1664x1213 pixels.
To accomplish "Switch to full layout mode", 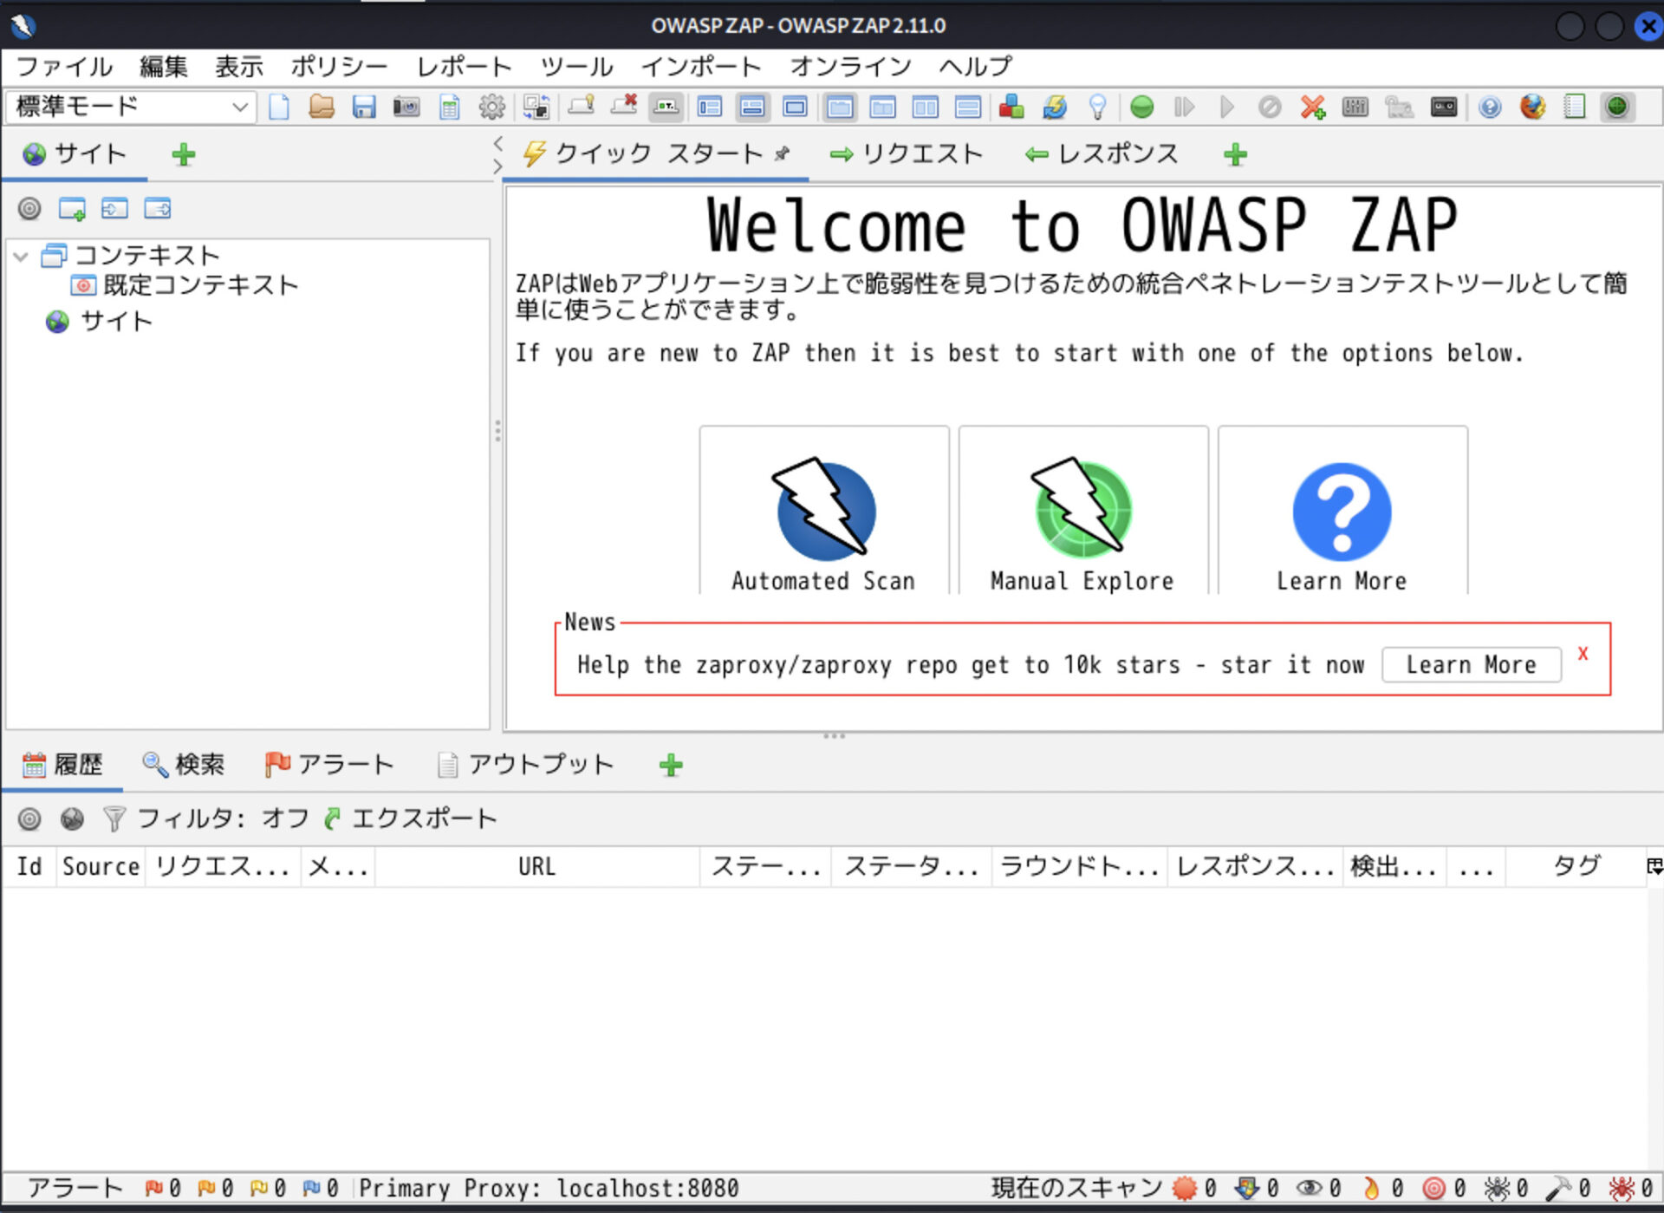I will [795, 107].
